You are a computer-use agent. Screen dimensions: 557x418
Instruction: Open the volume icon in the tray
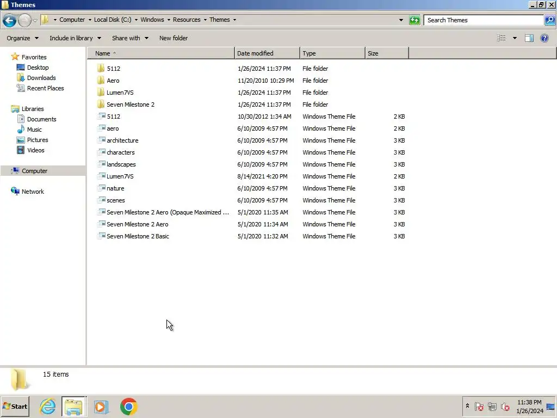coord(505,406)
